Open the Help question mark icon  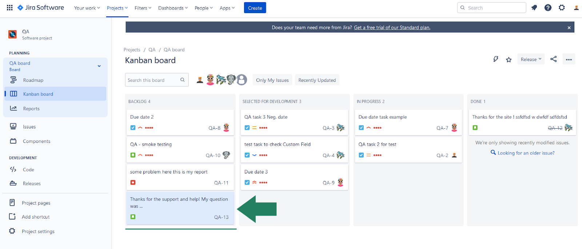tap(548, 8)
